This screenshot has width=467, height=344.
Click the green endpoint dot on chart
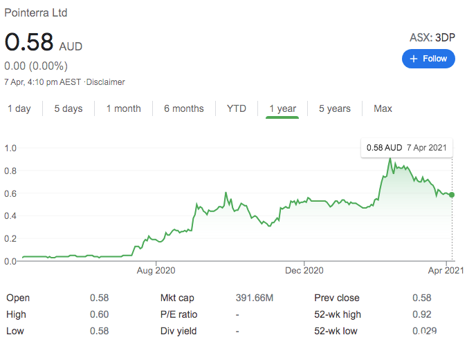pos(452,195)
